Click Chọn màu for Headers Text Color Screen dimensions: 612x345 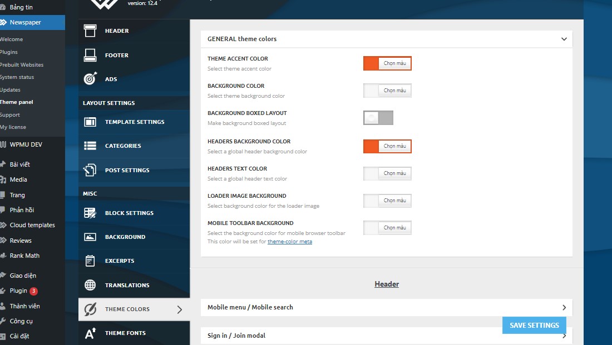click(x=394, y=173)
